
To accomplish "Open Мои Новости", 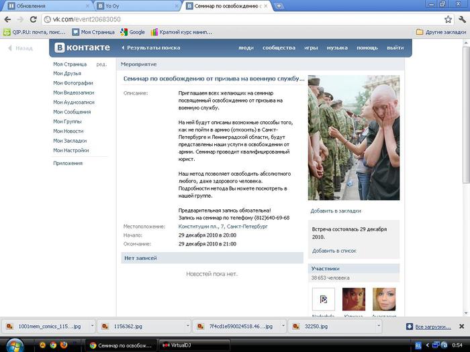I will click(68, 131).
